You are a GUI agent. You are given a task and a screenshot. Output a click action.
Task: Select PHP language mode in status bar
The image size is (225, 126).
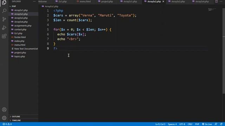(x=197, y=124)
